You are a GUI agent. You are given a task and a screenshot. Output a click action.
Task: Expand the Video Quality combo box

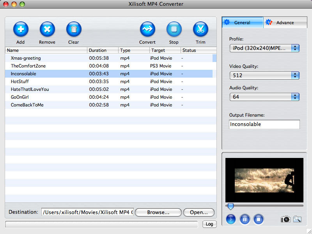pos(264,75)
